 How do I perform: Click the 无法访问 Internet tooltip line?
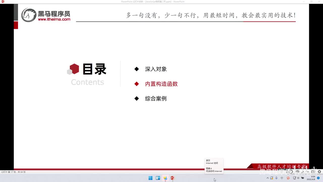[214, 171]
